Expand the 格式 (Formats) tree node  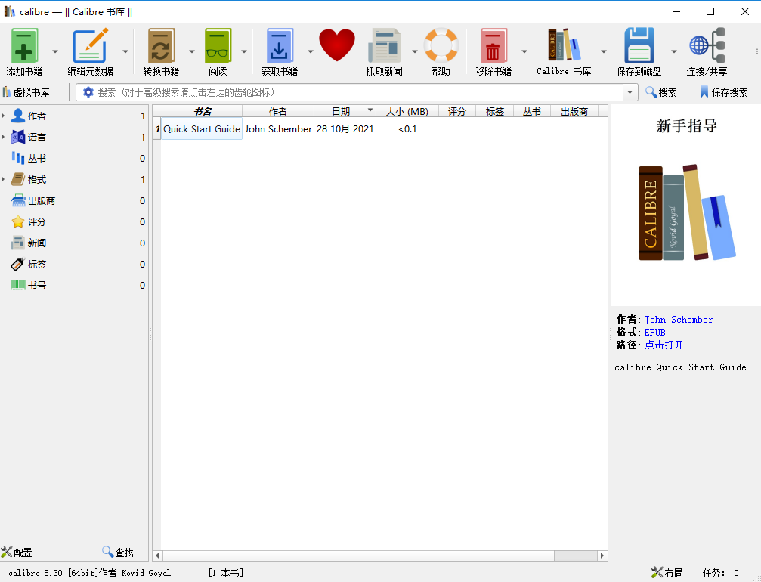click(3, 179)
